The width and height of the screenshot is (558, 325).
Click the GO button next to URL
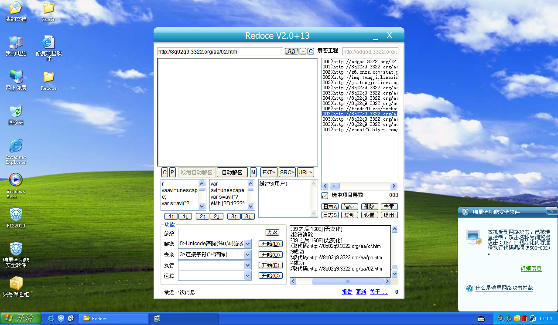291,51
